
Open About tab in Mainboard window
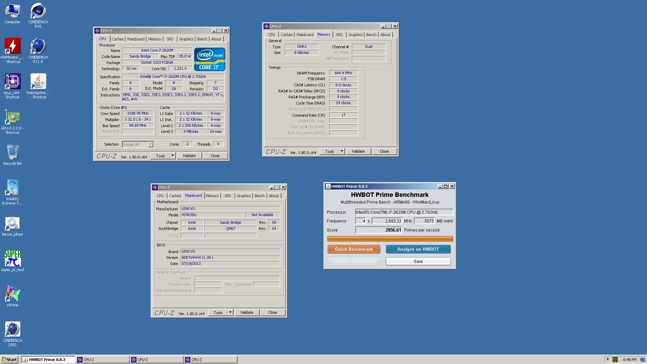274,196
